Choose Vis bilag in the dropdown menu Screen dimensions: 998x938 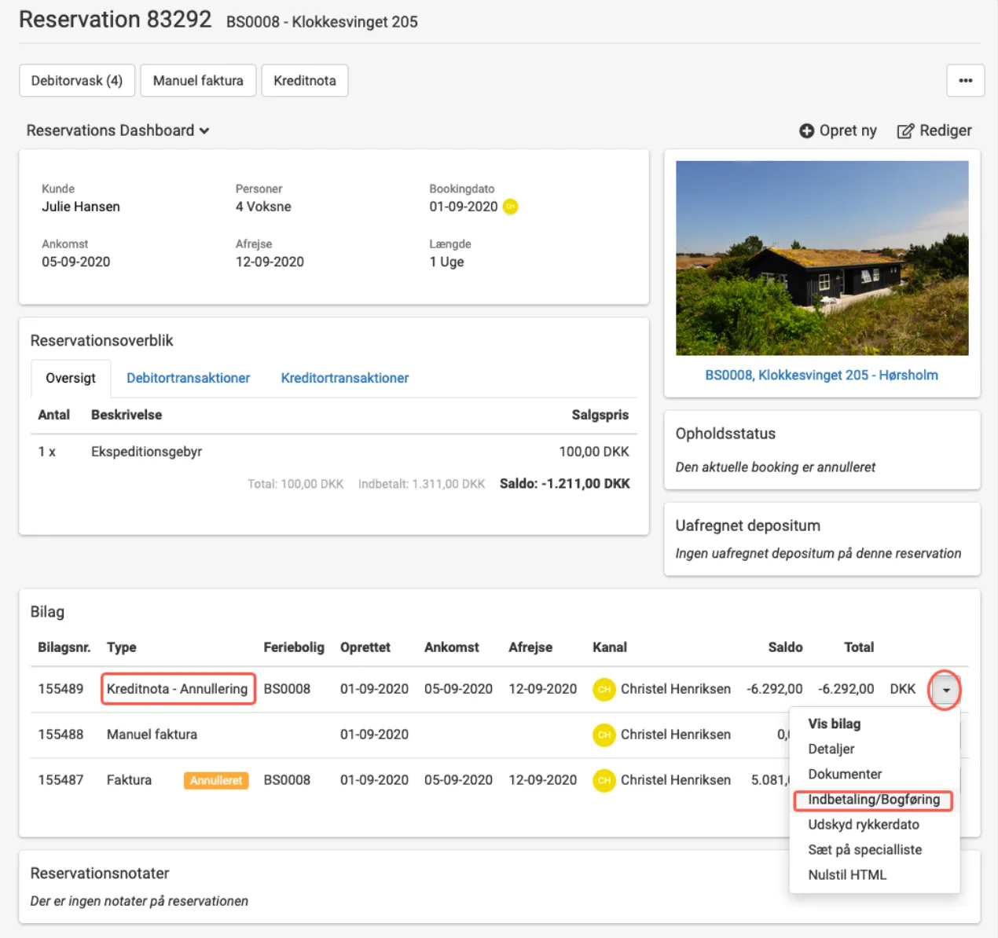click(x=834, y=724)
